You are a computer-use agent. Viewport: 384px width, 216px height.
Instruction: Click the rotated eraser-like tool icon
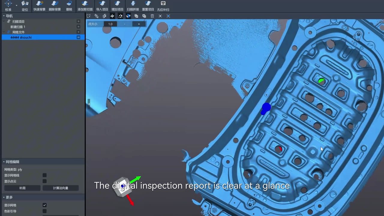[104, 16]
